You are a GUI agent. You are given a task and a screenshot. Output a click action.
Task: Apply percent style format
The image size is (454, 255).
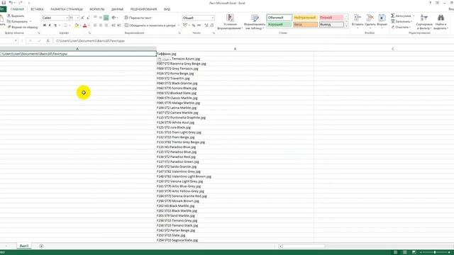194,25
